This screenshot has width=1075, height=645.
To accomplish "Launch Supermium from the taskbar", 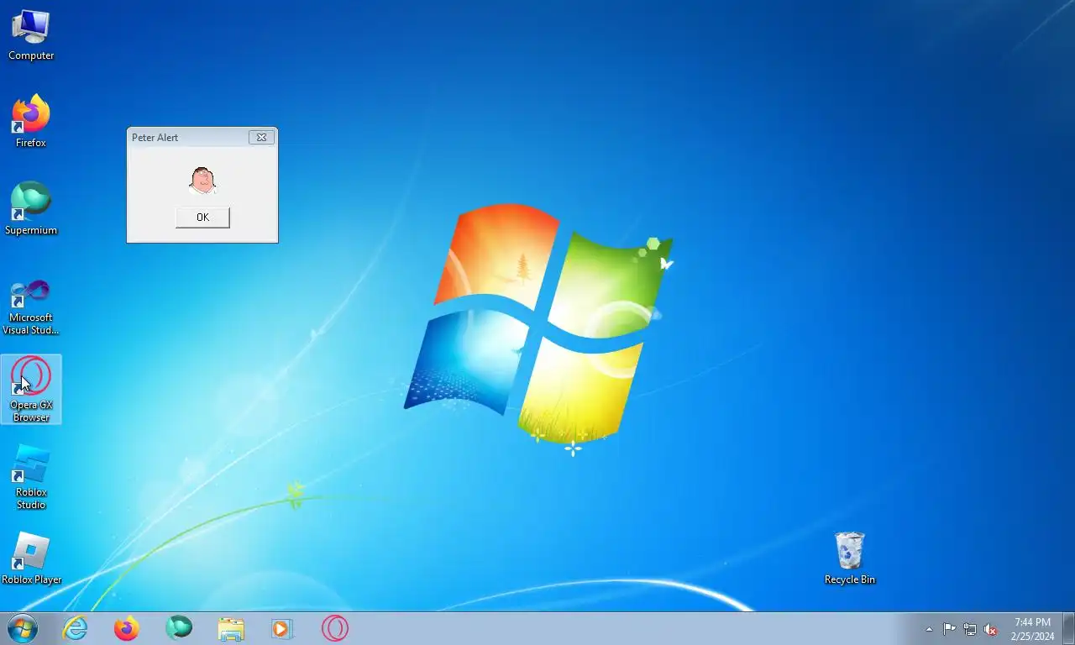I will click(179, 628).
